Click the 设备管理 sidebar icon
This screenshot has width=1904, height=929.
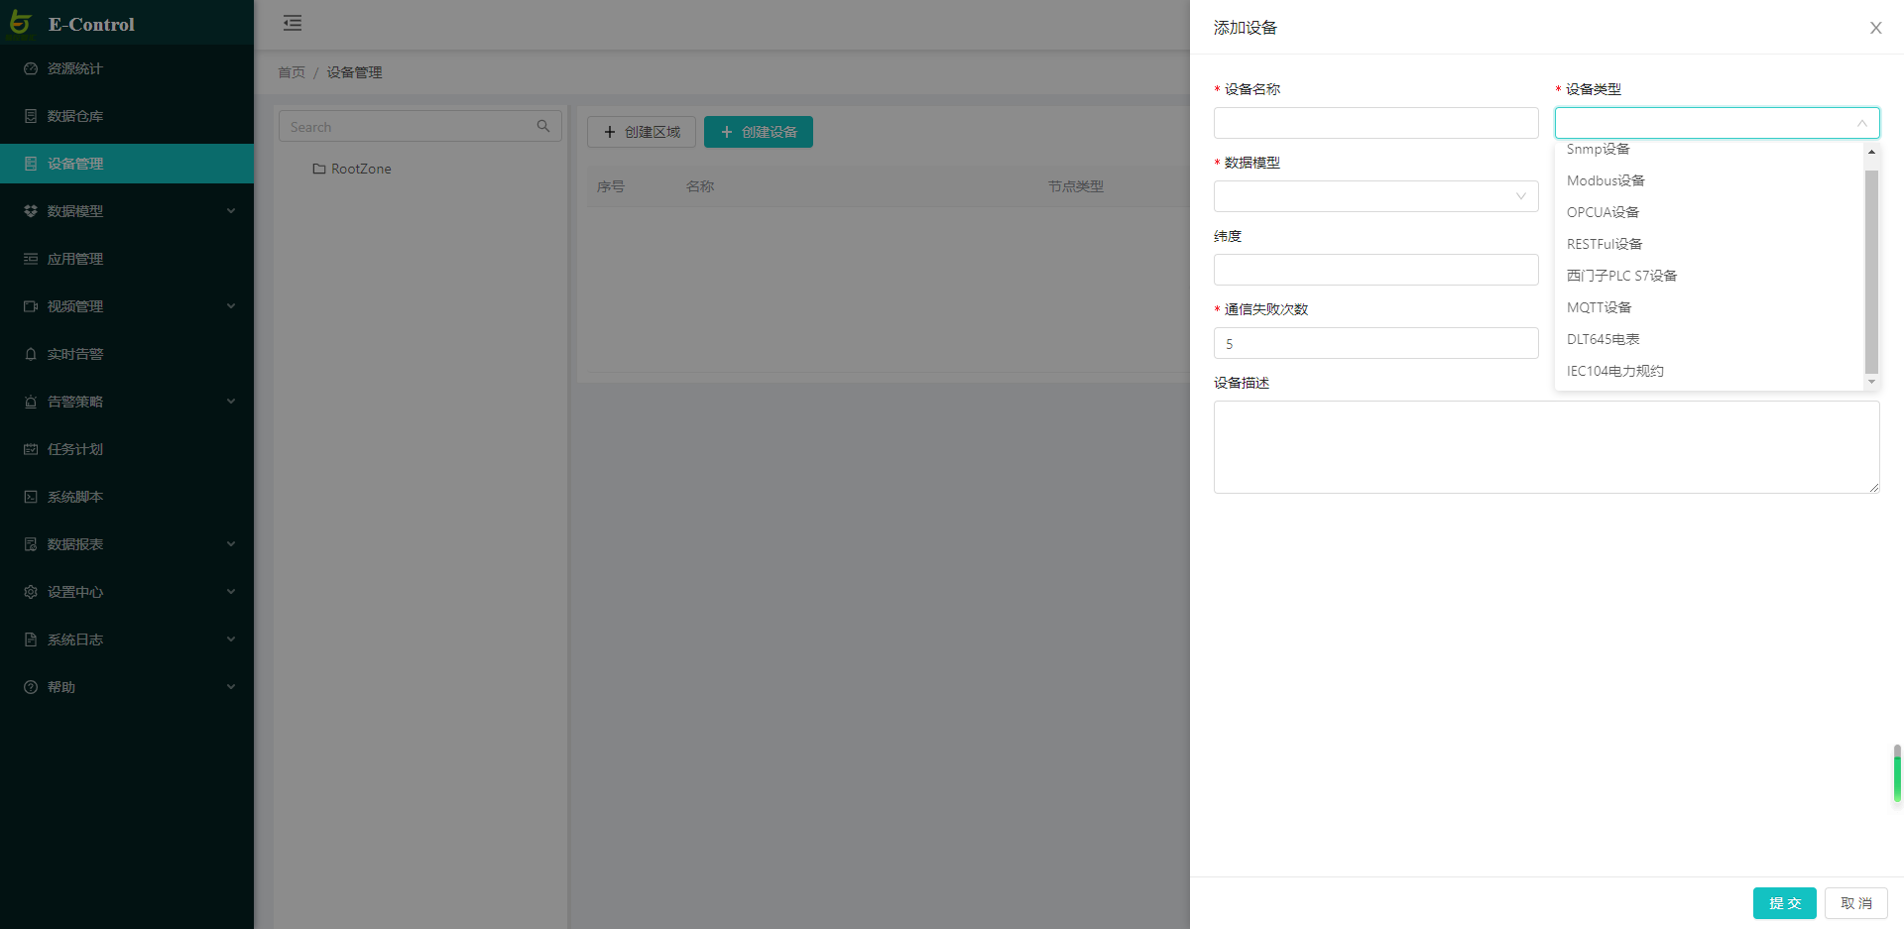(x=31, y=164)
